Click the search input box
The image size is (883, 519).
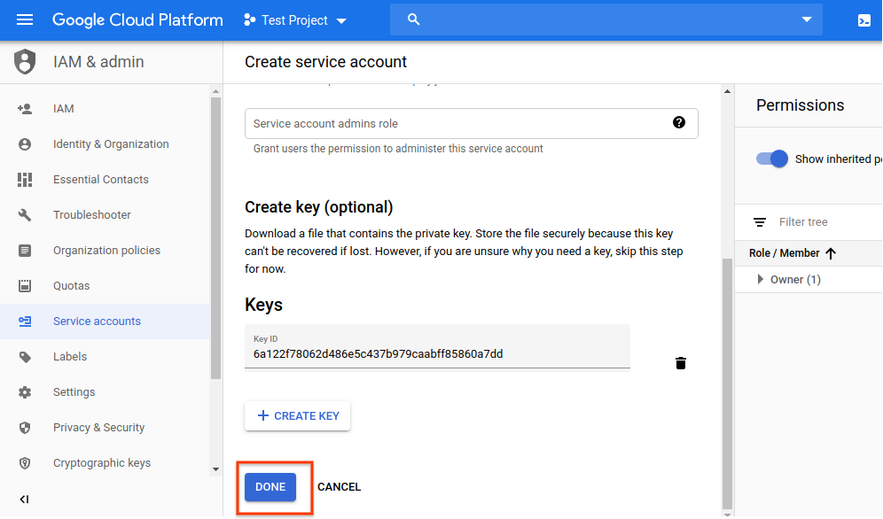pos(603,19)
